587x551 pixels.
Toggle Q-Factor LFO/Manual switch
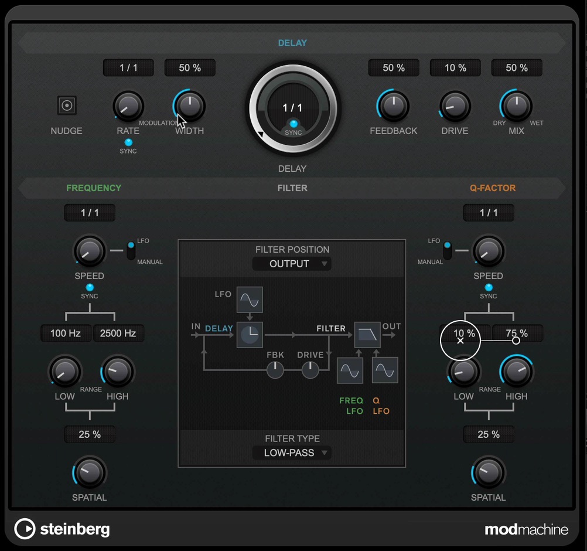448,251
